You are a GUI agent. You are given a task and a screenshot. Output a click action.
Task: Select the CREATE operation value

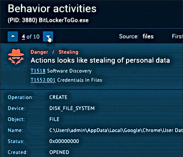pos(58,97)
